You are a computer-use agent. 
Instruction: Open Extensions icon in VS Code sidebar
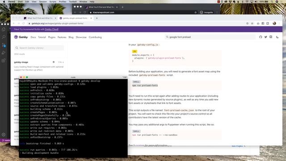click(4, 60)
